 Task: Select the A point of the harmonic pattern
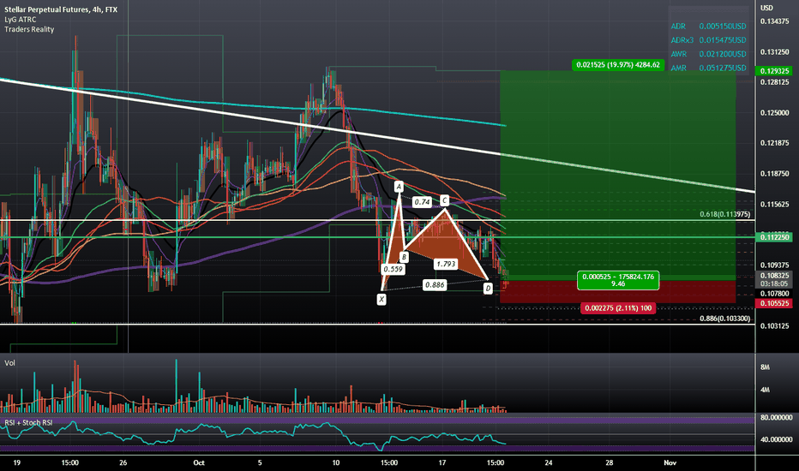point(399,187)
